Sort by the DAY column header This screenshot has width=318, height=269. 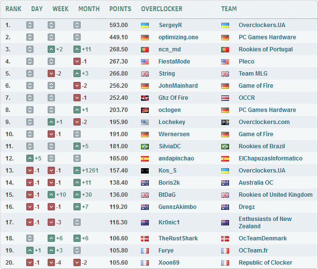click(x=37, y=9)
